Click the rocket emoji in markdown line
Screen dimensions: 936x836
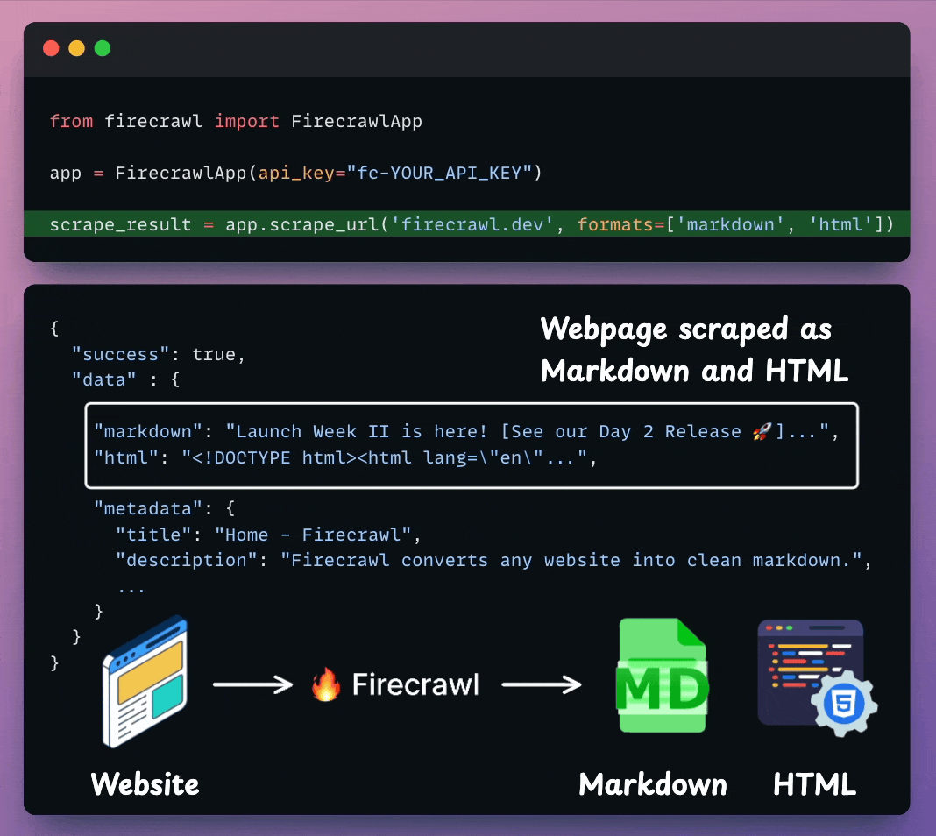click(x=762, y=431)
